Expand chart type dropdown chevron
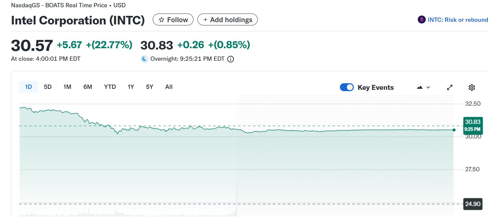 click(428, 88)
